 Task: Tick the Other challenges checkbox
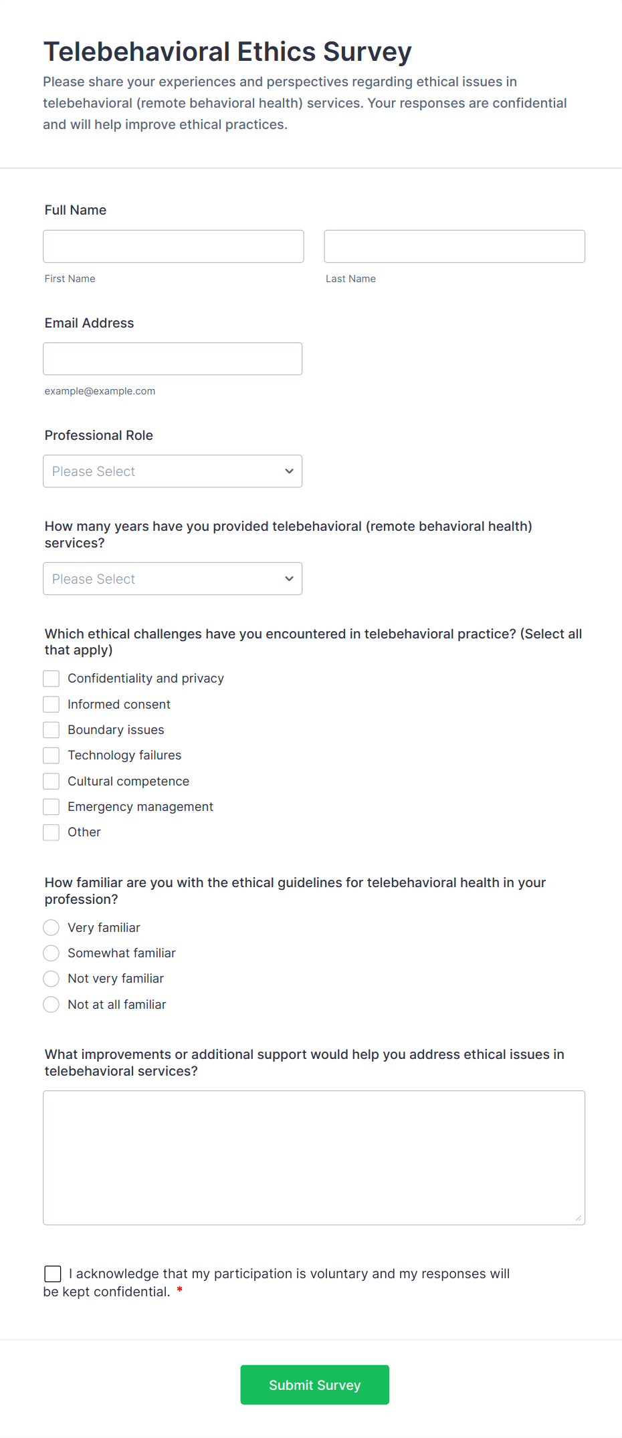coord(51,832)
